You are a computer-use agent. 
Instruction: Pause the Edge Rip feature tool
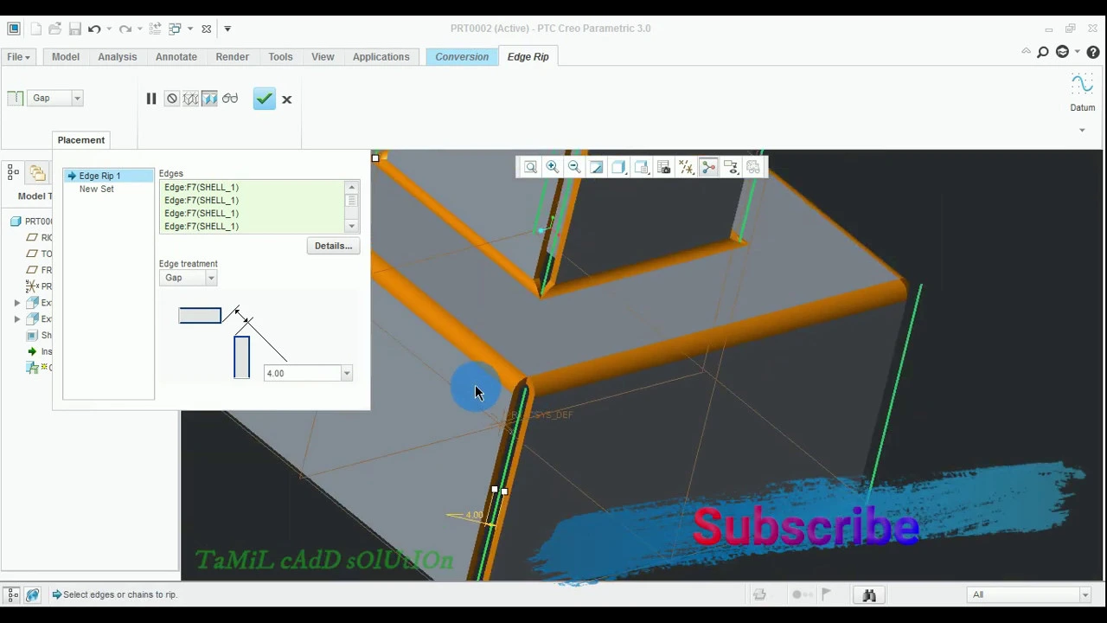(x=150, y=99)
